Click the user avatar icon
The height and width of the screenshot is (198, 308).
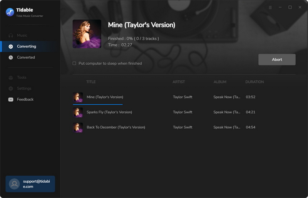coord(14,184)
